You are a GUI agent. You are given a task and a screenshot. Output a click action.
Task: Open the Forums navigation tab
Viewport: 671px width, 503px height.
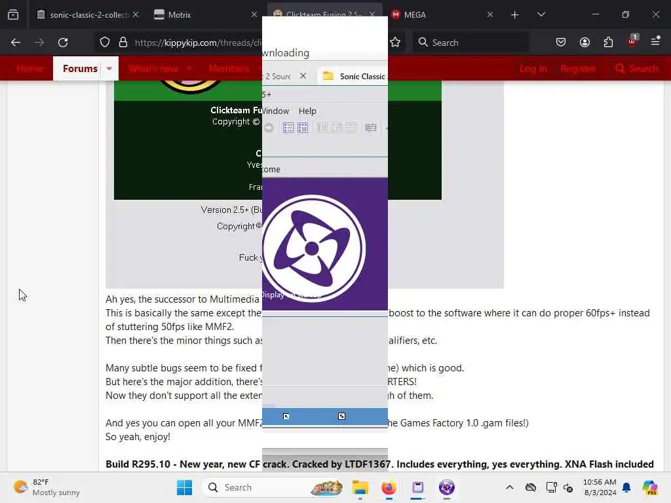[x=80, y=68]
